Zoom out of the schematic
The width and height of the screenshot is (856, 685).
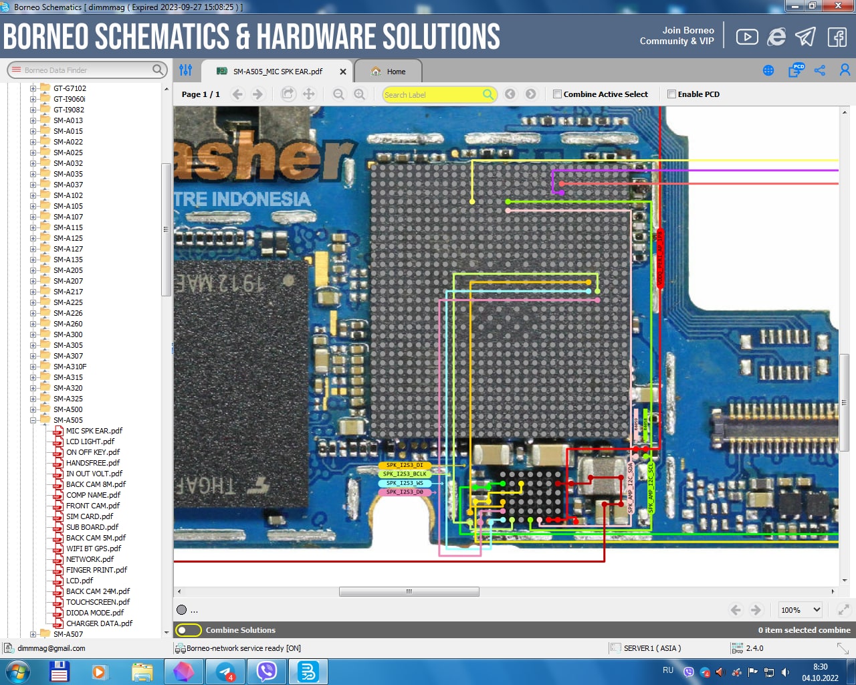click(x=338, y=94)
